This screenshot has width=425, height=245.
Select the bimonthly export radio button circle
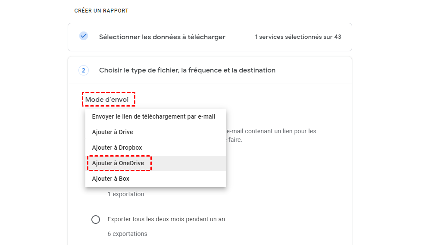point(96,220)
